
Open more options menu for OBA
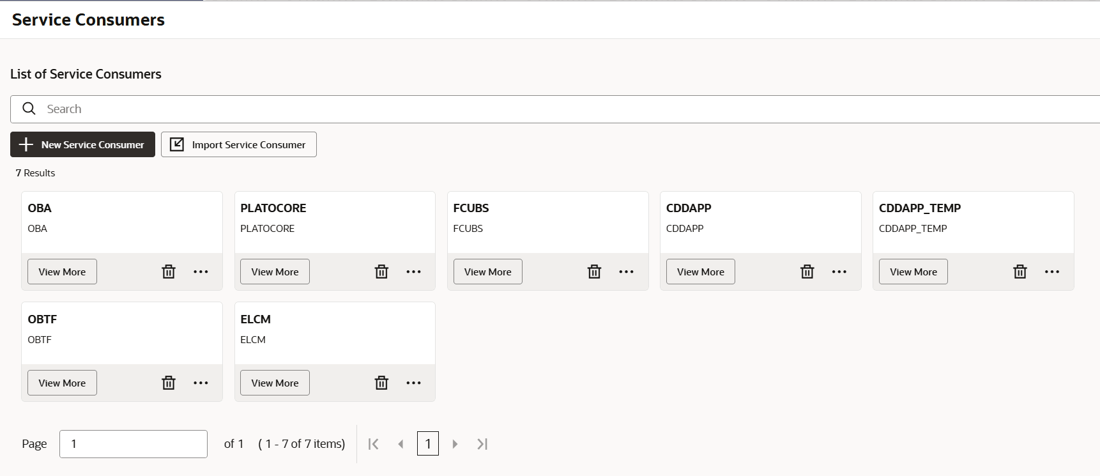201,272
